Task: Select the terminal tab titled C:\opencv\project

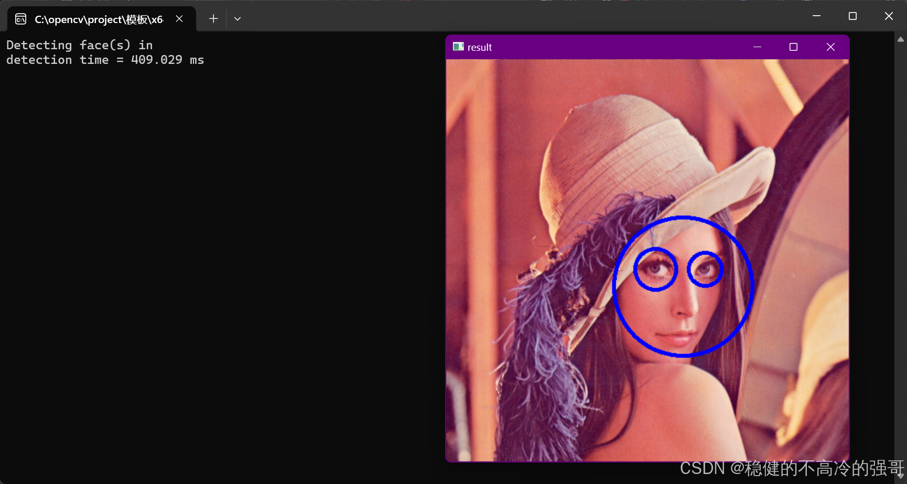Action: click(102, 19)
